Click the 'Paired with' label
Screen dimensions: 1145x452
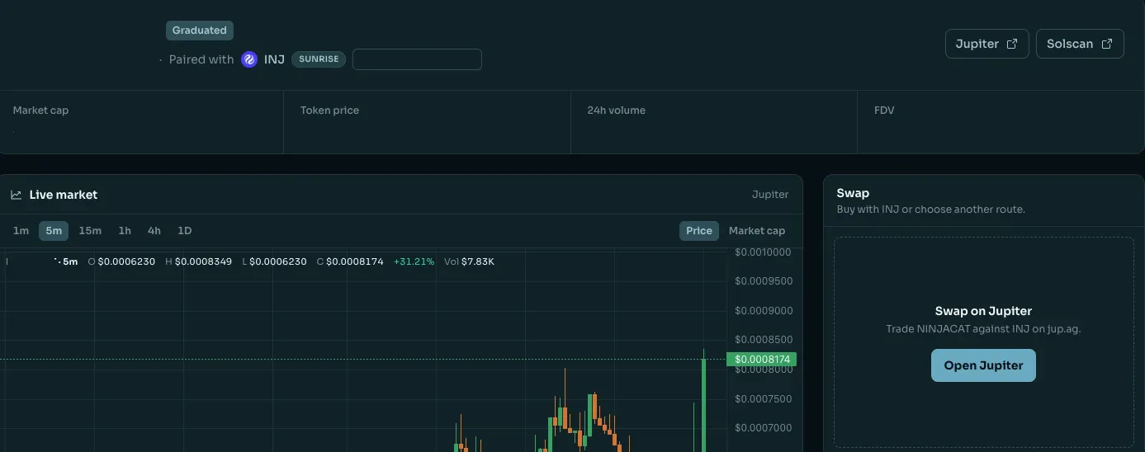201,59
